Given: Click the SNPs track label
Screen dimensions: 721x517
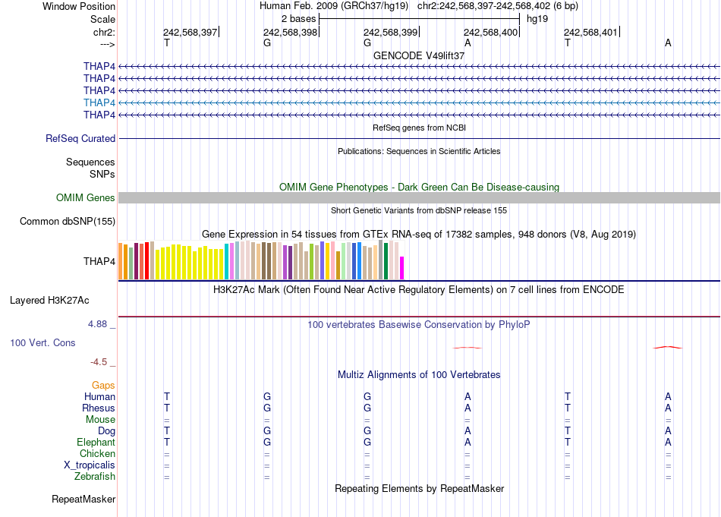Looking at the screenshot, I should coord(102,175).
